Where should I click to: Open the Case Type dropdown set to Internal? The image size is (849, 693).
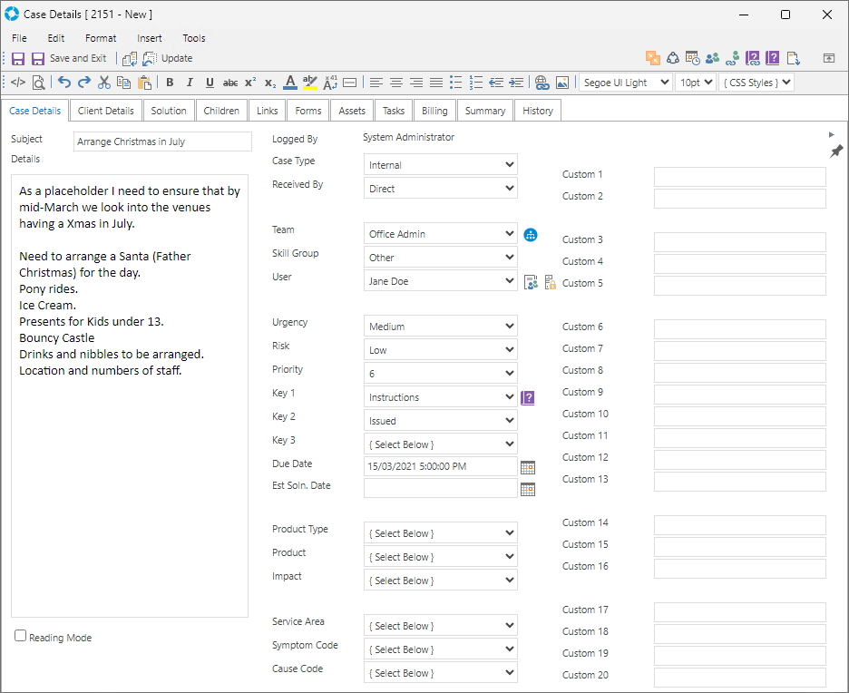point(441,165)
